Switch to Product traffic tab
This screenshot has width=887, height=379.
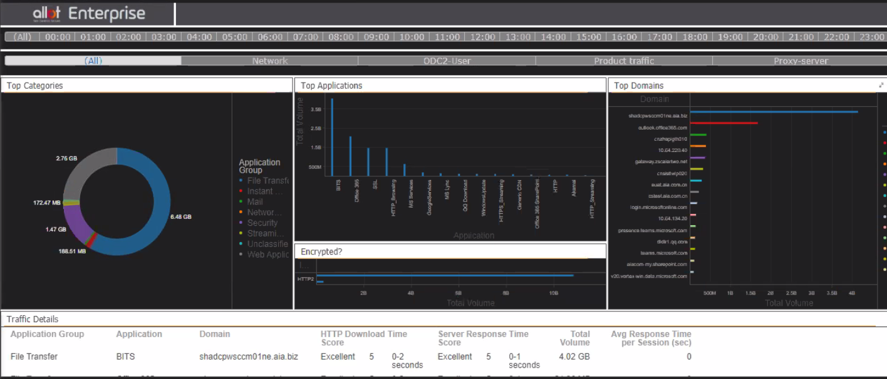(624, 61)
